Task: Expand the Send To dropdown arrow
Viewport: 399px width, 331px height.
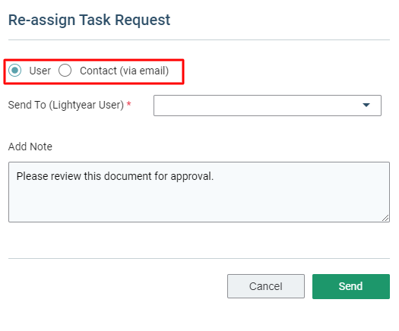Action: pyautogui.click(x=366, y=105)
